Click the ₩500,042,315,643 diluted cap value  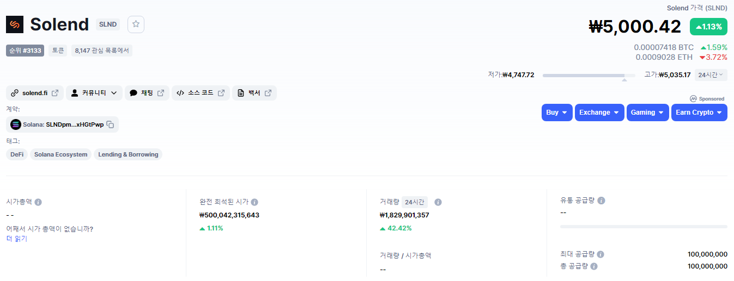point(229,215)
